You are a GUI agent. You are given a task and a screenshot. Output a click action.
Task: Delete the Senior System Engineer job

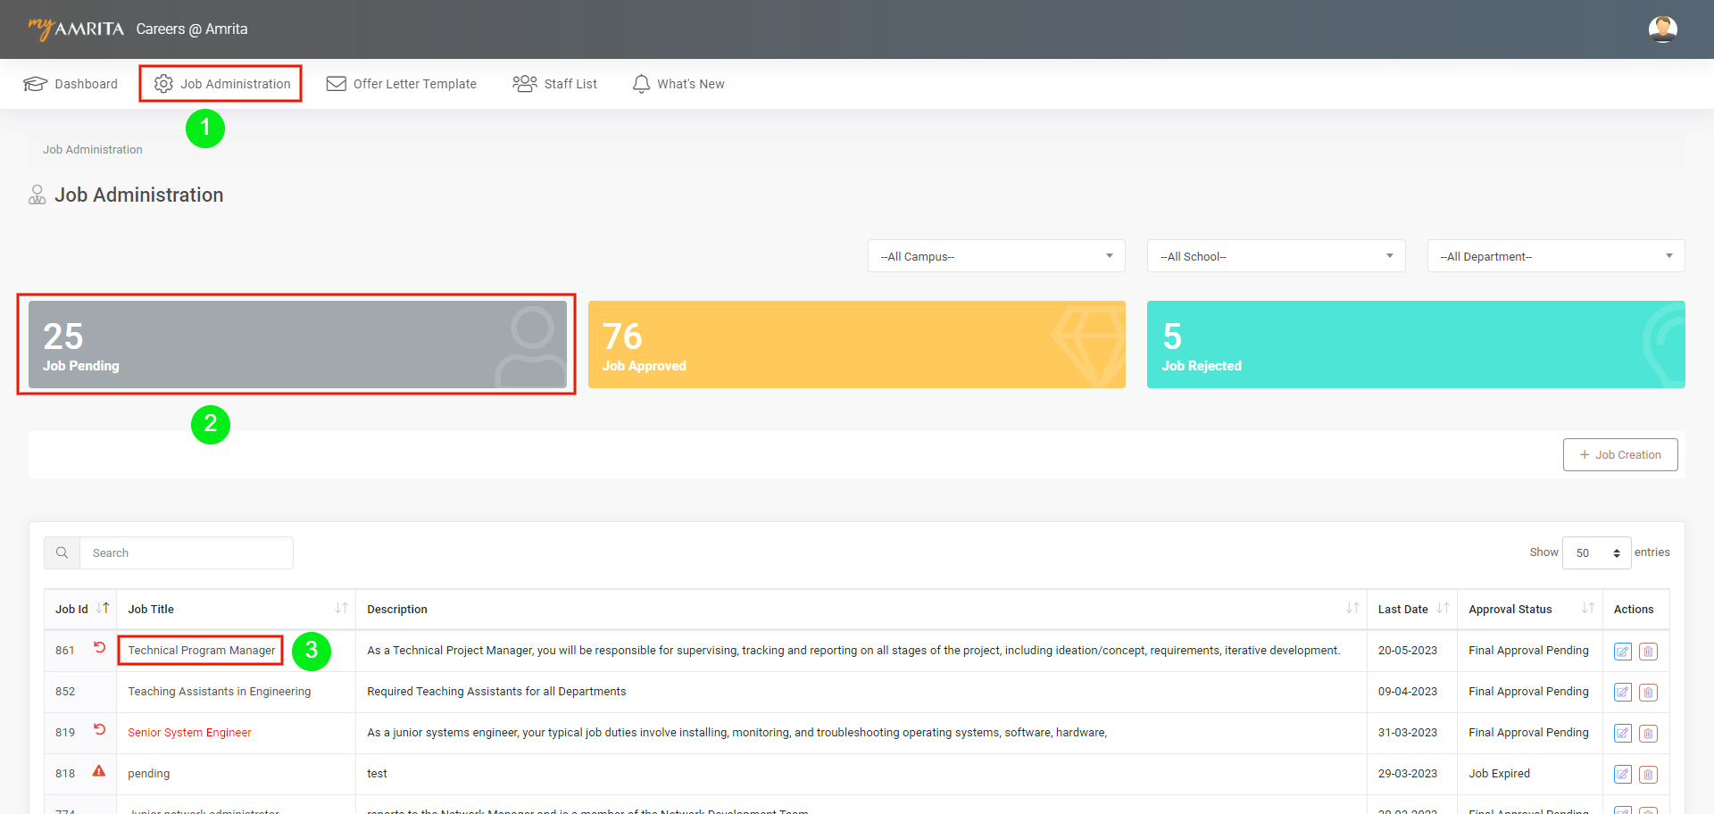coord(1648,734)
